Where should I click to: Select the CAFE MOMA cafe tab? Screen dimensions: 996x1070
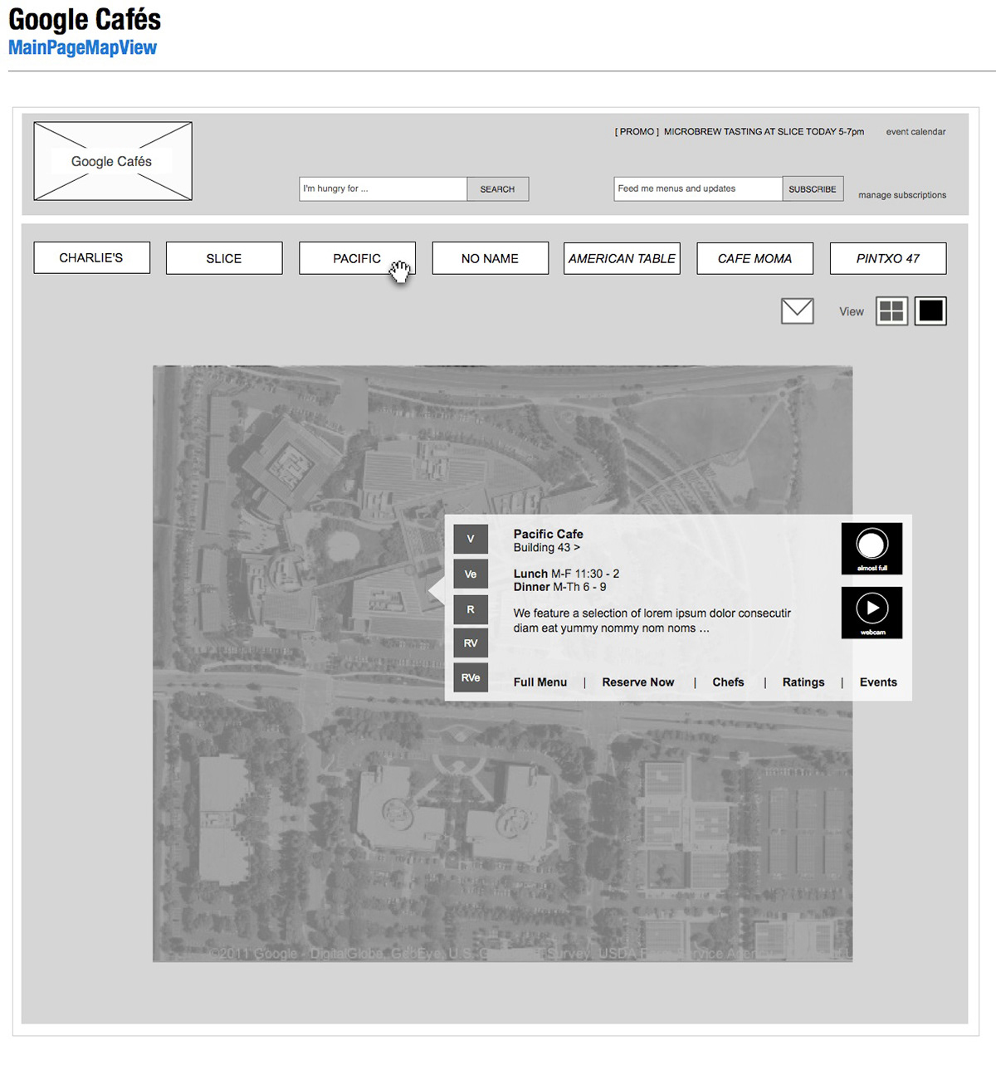754,258
